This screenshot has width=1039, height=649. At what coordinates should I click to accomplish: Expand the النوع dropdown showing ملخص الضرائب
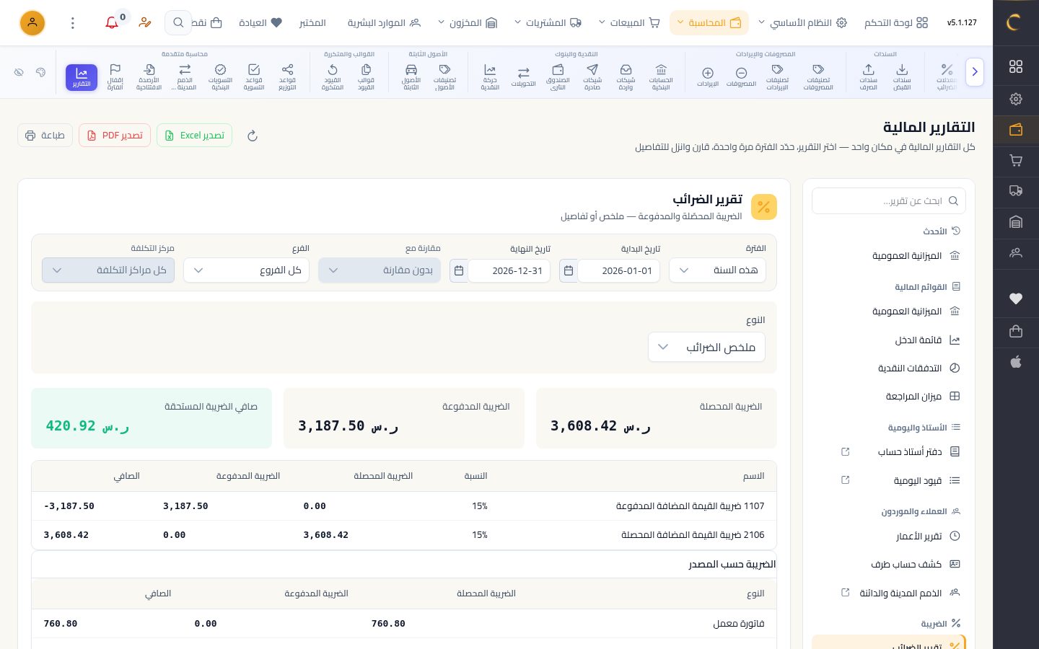(707, 348)
